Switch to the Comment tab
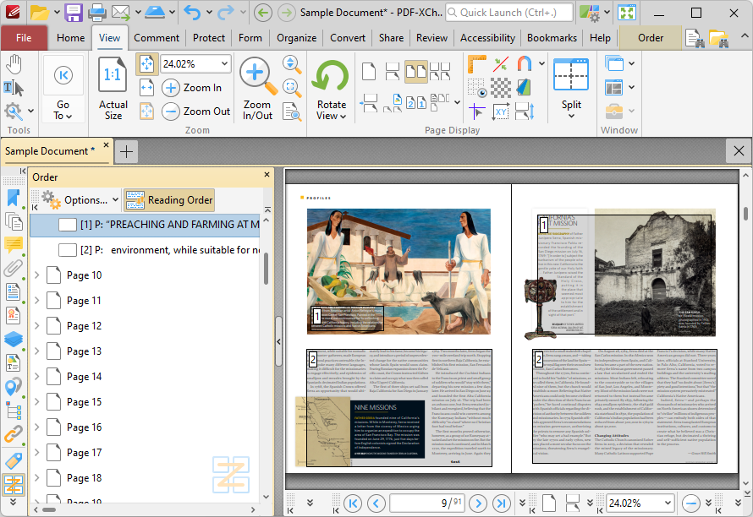This screenshot has width=753, height=517. pos(157,38)
